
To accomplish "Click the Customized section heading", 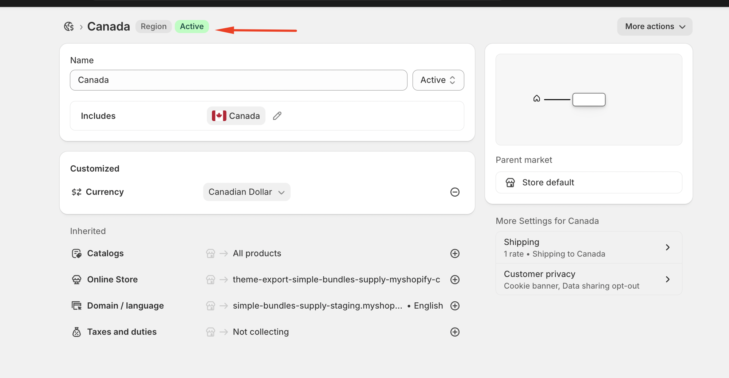I will tap(95, 169).
